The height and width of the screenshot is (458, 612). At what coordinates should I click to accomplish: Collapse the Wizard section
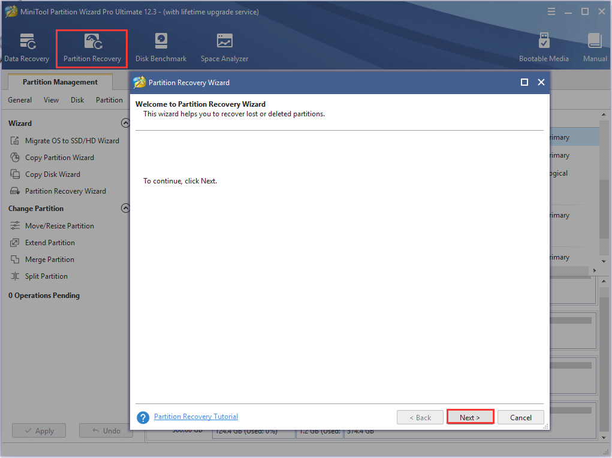coord(125,122)
